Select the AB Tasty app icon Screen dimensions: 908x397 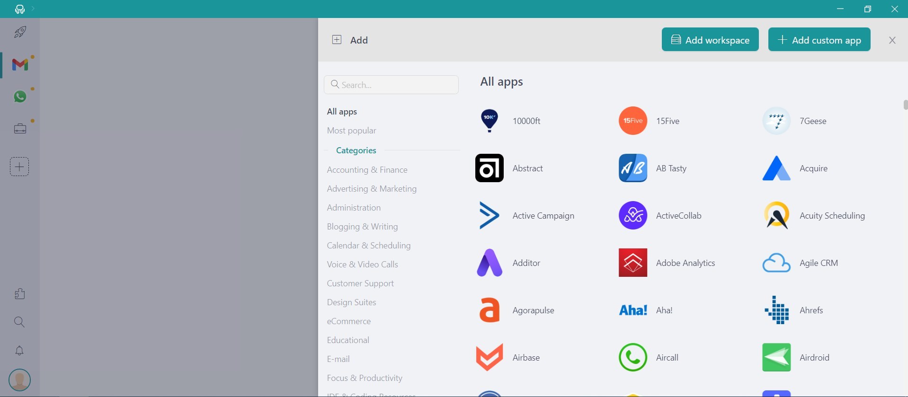[633, 168]
